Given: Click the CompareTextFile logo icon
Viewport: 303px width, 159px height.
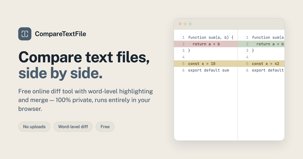Looking at the screenshot, I should pyautogui.click(x=25, y=34).
